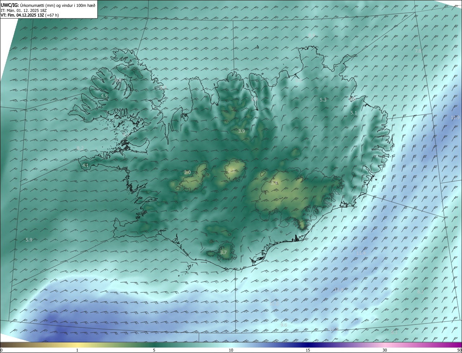Click the 30 tick on the color scale

tap(385, 350)
